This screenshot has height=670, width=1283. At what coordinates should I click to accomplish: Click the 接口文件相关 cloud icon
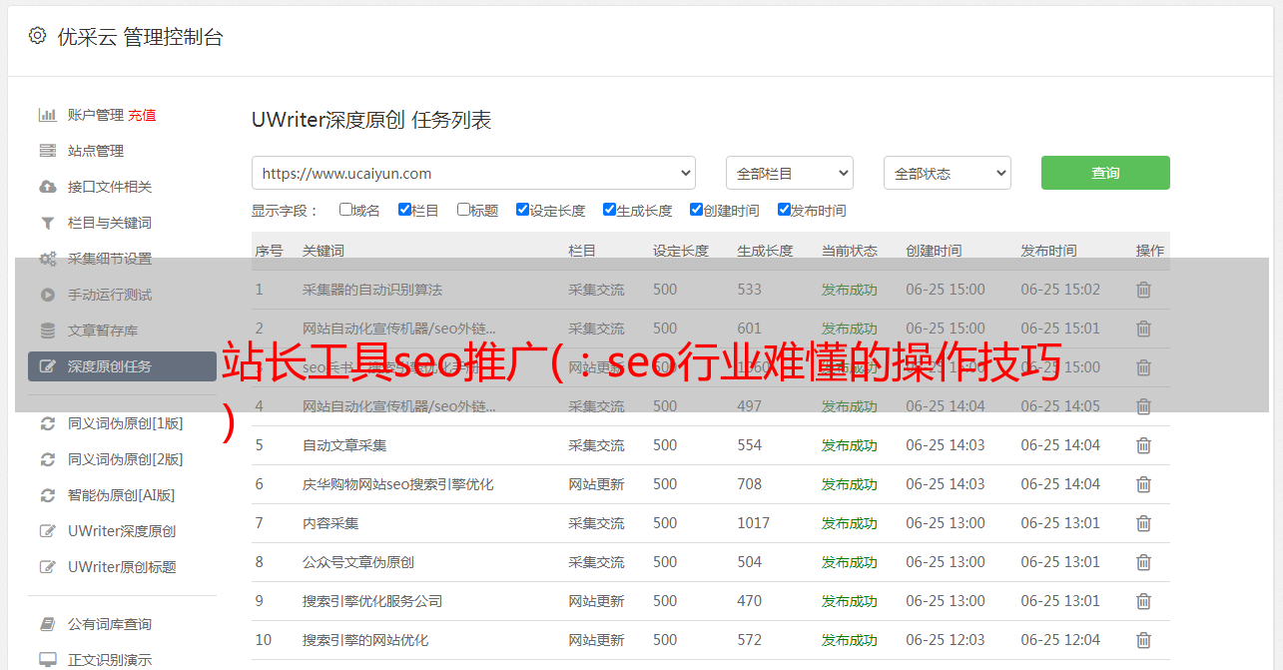click(x=47, y=187)
